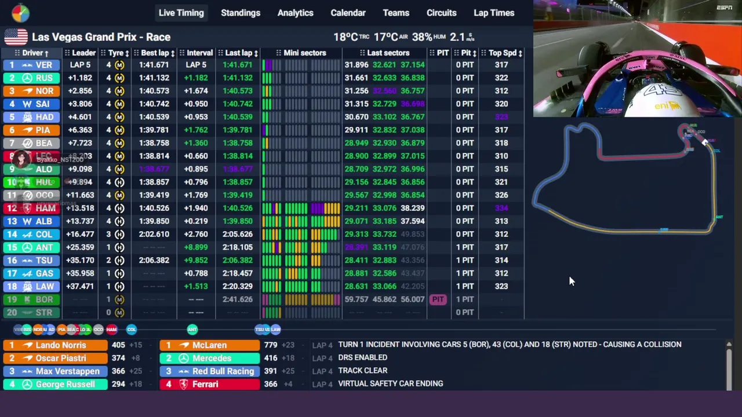The width and height of the screenshot is (742, 417).
Task: Select George Russell in driver standings
Action: [55, 384]
